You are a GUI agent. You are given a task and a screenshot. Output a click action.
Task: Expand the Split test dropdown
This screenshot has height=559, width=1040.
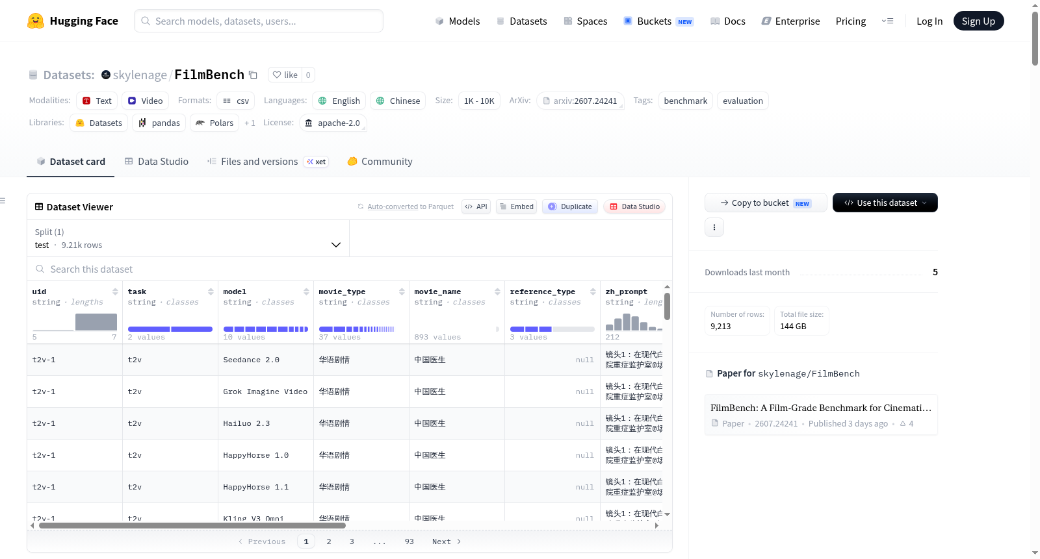(x=188, y=238)
